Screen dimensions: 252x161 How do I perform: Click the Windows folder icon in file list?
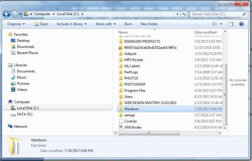click(121, 109)
